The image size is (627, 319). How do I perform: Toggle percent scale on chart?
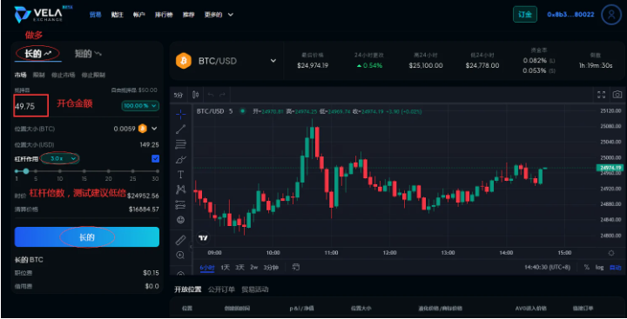point(587,268)
